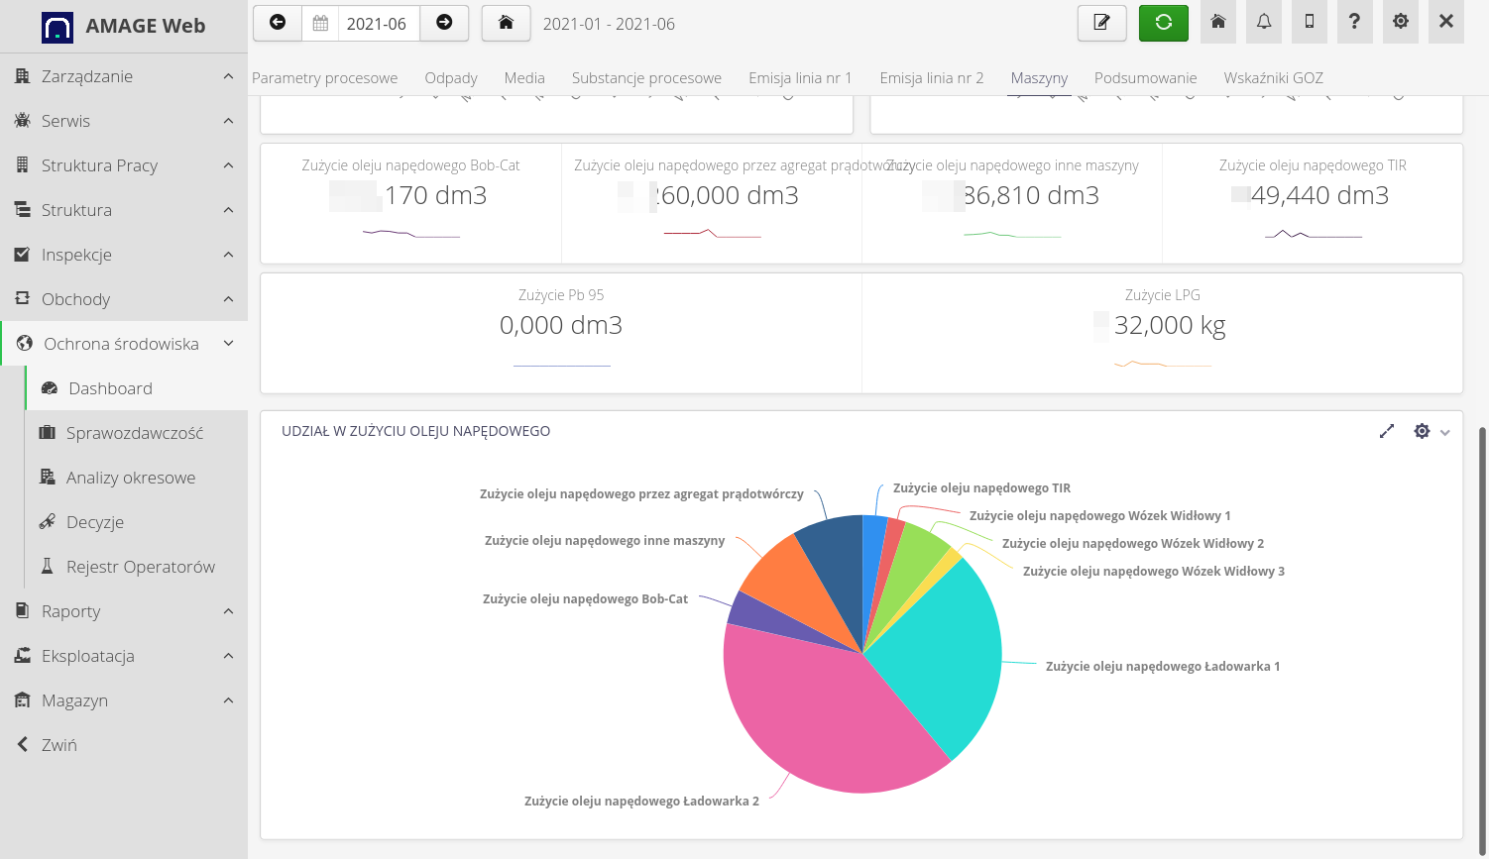The image size is (1489, 859).
Task: Collapse the Ochrona środowiska section
Action: coord(124,344)
